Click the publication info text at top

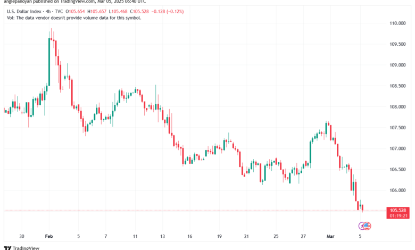click(x=74, y=1)
